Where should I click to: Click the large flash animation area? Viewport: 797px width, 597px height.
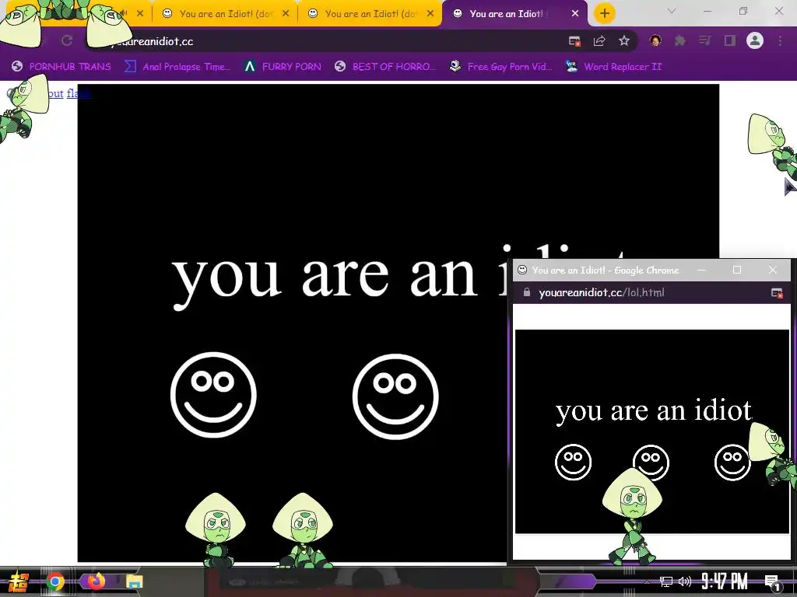coord(398,323)
